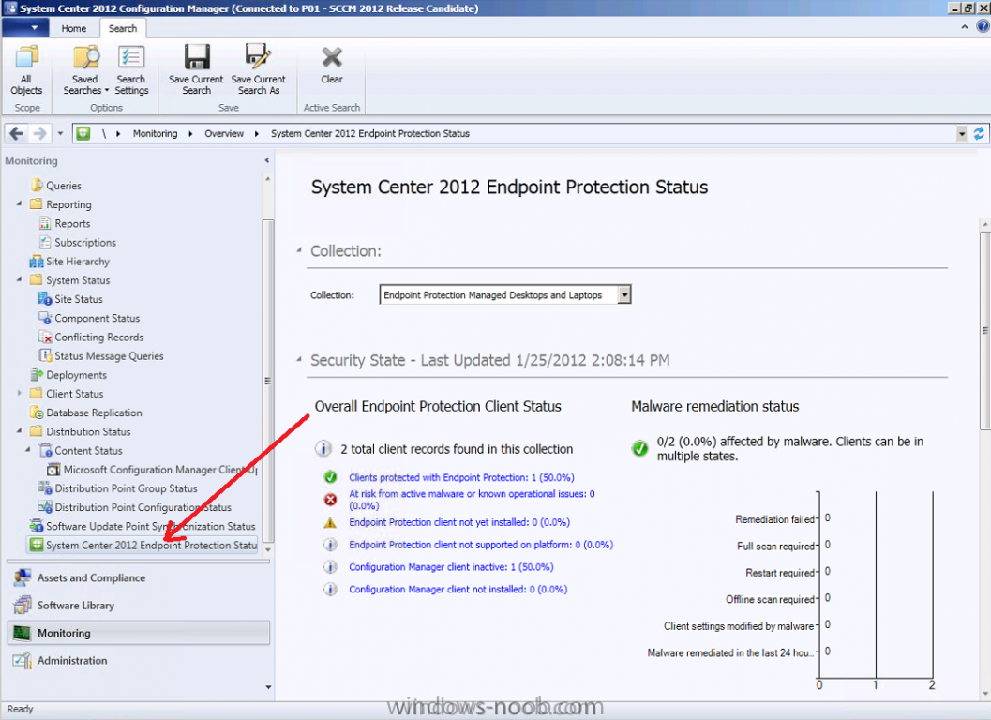Click Overview in the breadcrumb path

224,133
